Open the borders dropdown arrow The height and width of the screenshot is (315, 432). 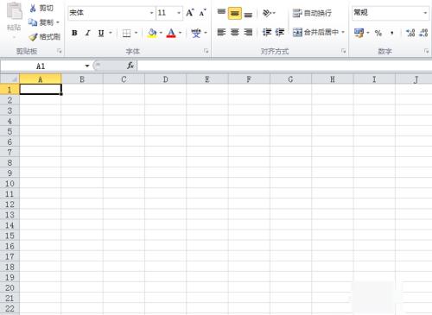(136, 33)
